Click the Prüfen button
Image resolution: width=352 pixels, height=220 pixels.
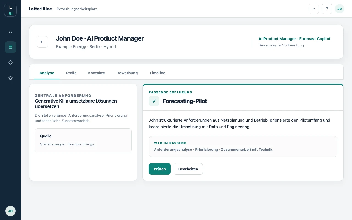[x=160, y=169]
